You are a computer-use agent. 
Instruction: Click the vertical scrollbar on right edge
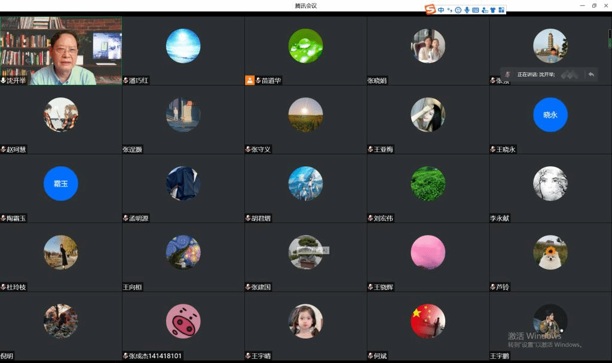pos(610,39)
